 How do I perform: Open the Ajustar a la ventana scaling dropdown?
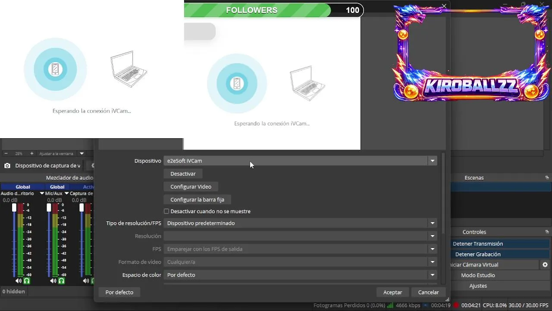82,153
